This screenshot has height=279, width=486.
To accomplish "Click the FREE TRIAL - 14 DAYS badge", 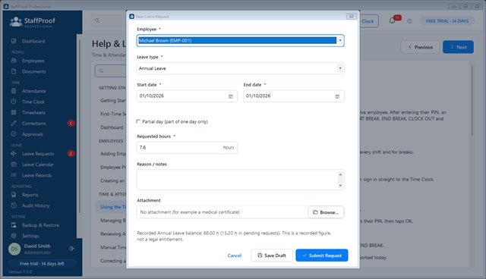I will click(x=447, y=21).
